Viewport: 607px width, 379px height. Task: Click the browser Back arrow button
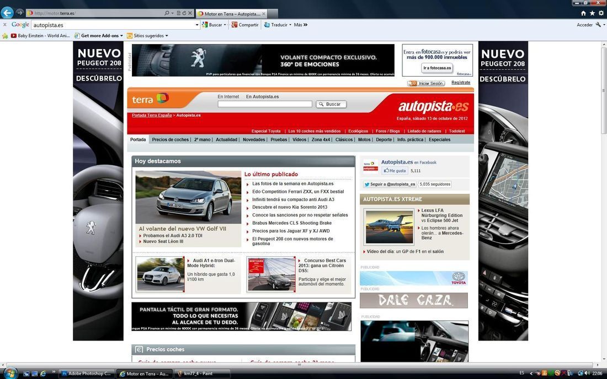coord(7,13)
